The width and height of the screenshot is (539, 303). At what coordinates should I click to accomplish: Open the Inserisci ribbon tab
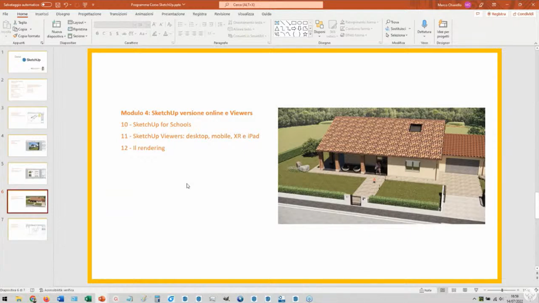(42, 14)
